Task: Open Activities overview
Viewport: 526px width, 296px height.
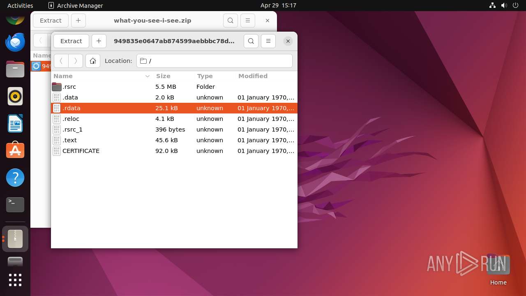Action: point(20,5)
